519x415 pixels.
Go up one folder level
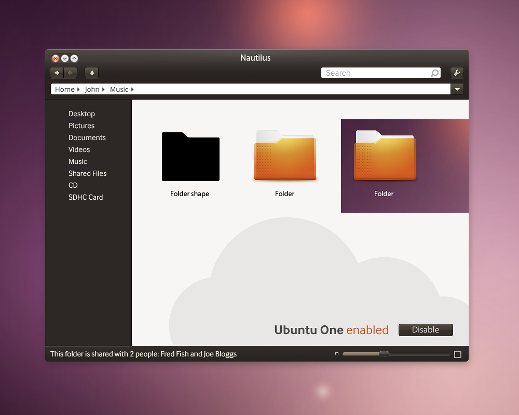tap(92, 73)
